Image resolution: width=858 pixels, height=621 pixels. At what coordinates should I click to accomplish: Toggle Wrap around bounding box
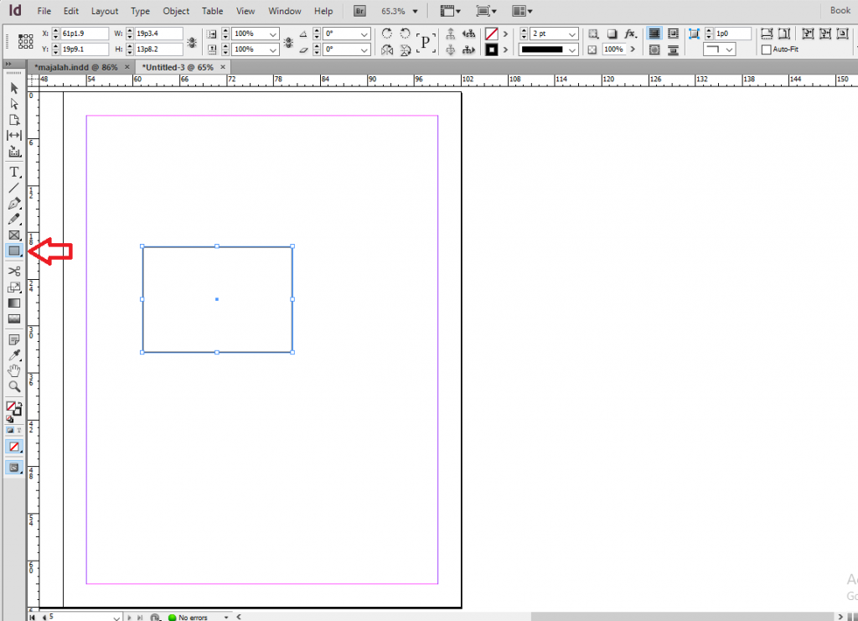click(x=673, y=34)
